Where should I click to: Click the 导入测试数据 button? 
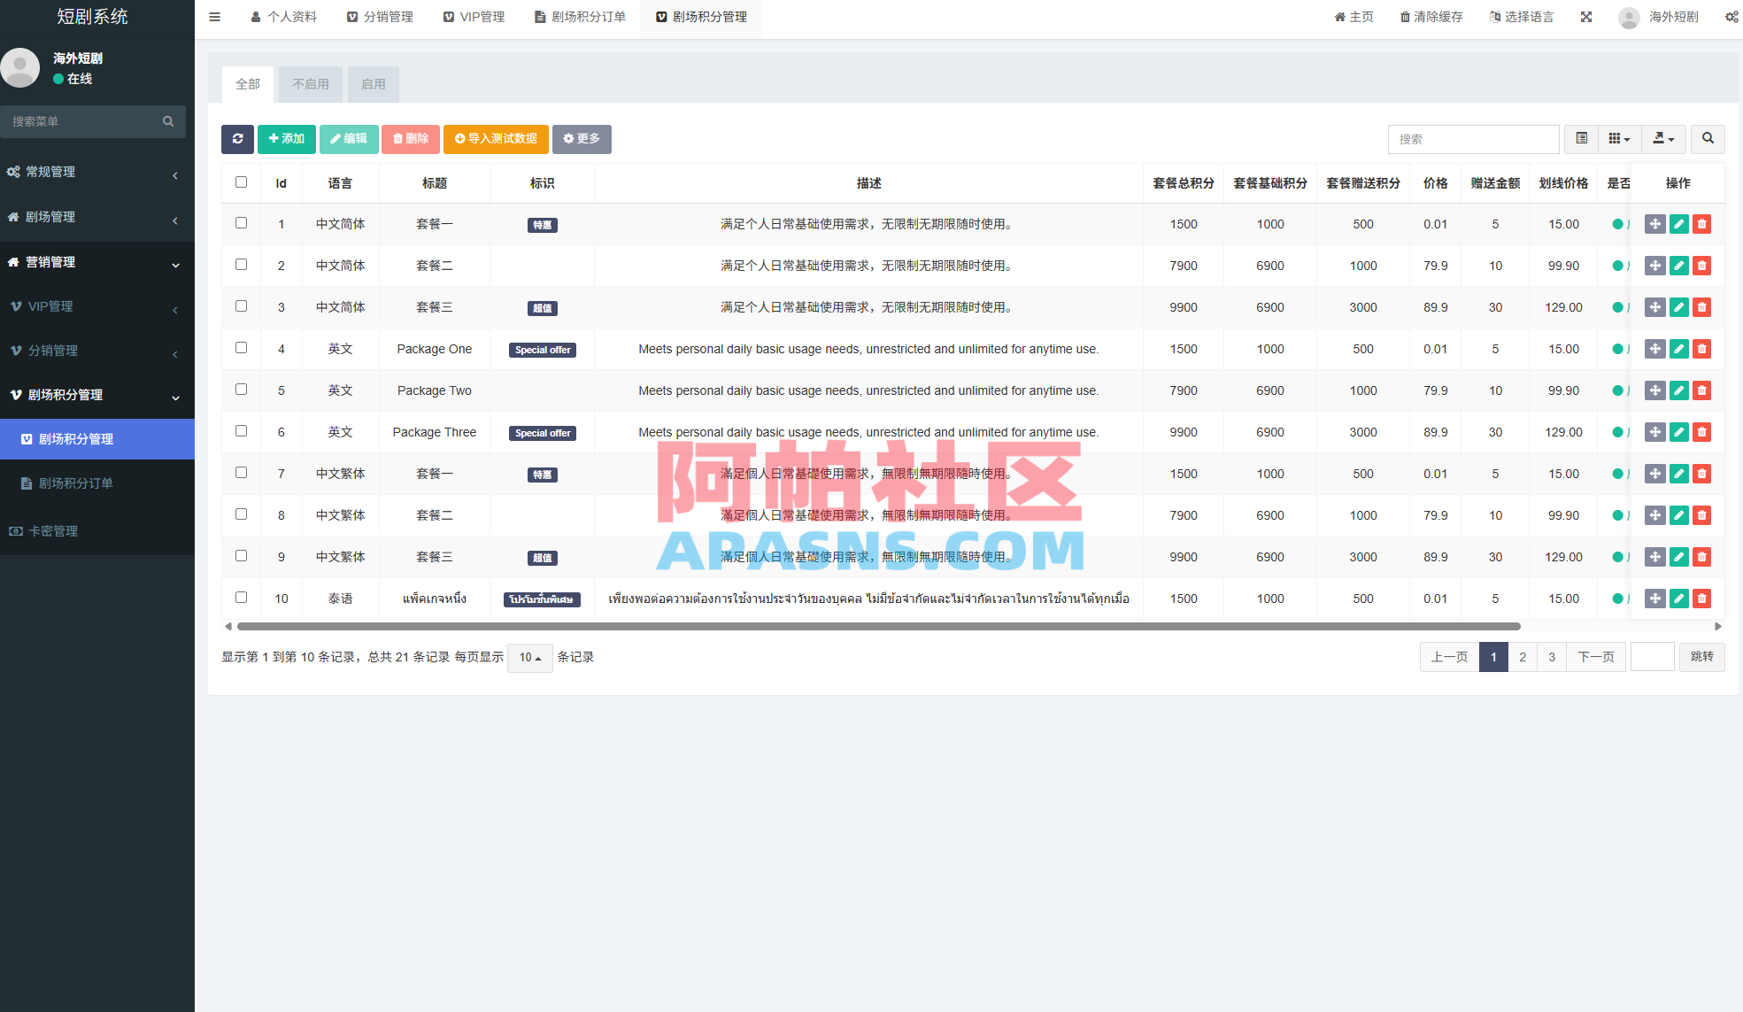tap(495, 139)
